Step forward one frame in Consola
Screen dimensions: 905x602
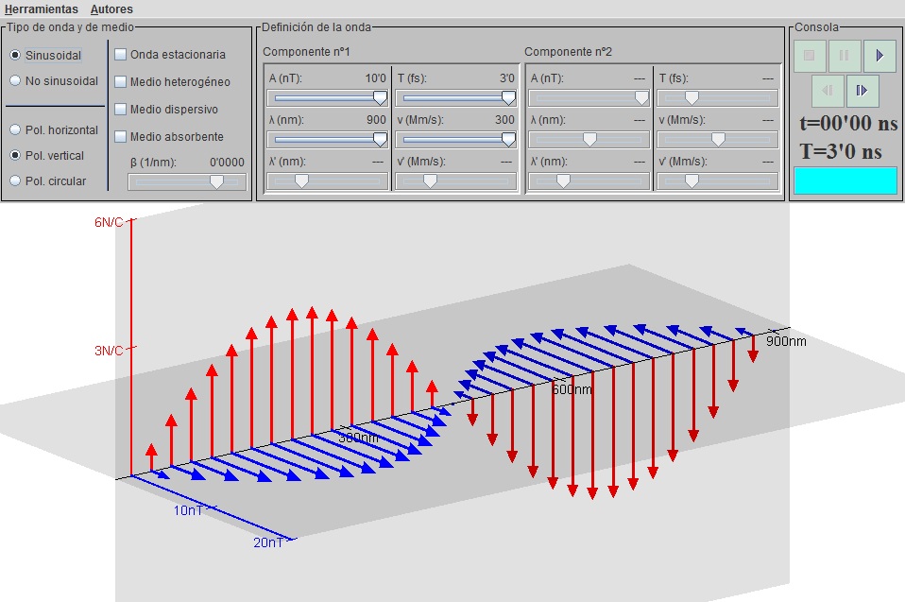point(862,91)
